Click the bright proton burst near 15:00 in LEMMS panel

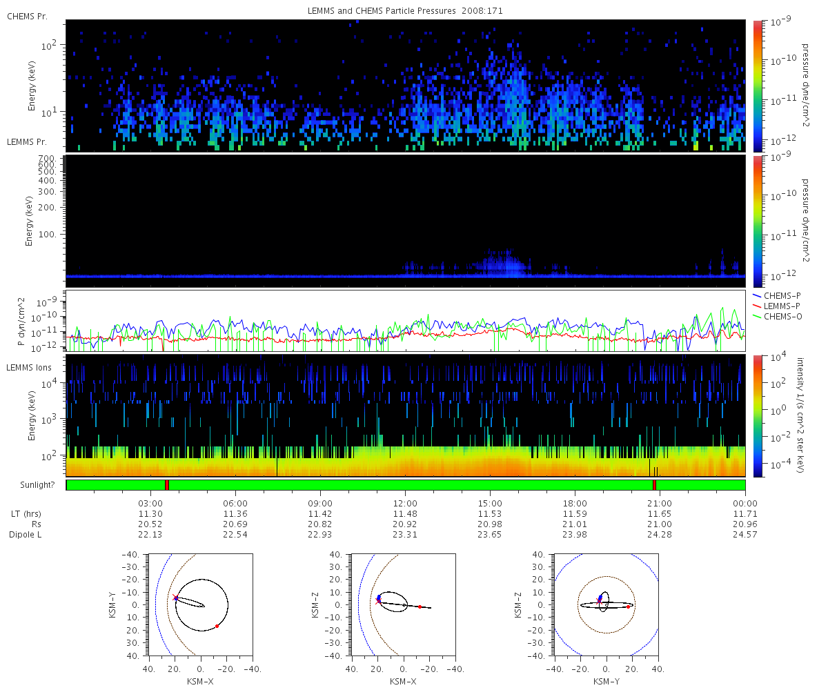pyautogui.click(x=503, y=262)
